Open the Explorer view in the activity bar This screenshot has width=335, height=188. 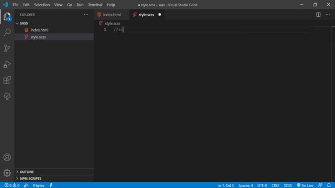[x=7, y=17]
